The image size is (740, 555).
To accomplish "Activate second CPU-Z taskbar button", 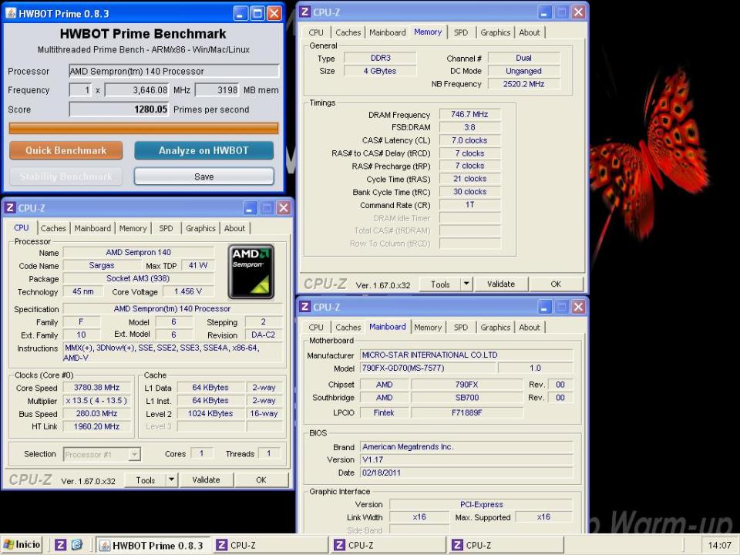I will [388, 545].
